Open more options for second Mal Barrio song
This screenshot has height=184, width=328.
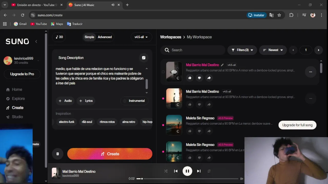(x=311, y=98)
